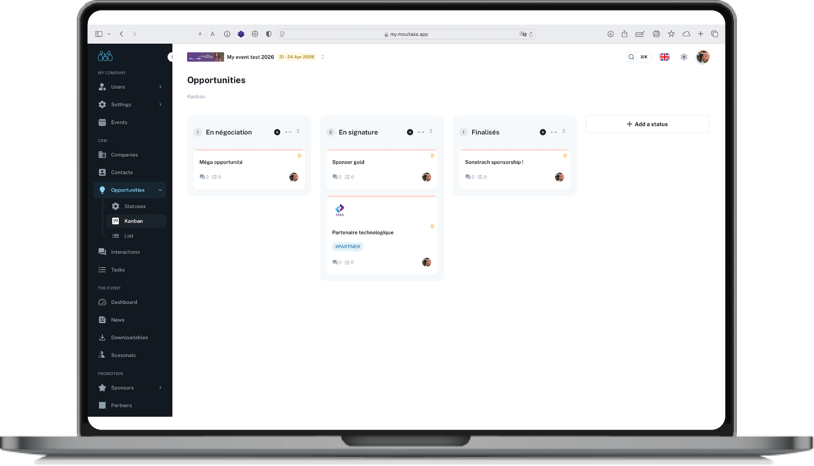Select the Kanban sub-item

click(136, 221)
